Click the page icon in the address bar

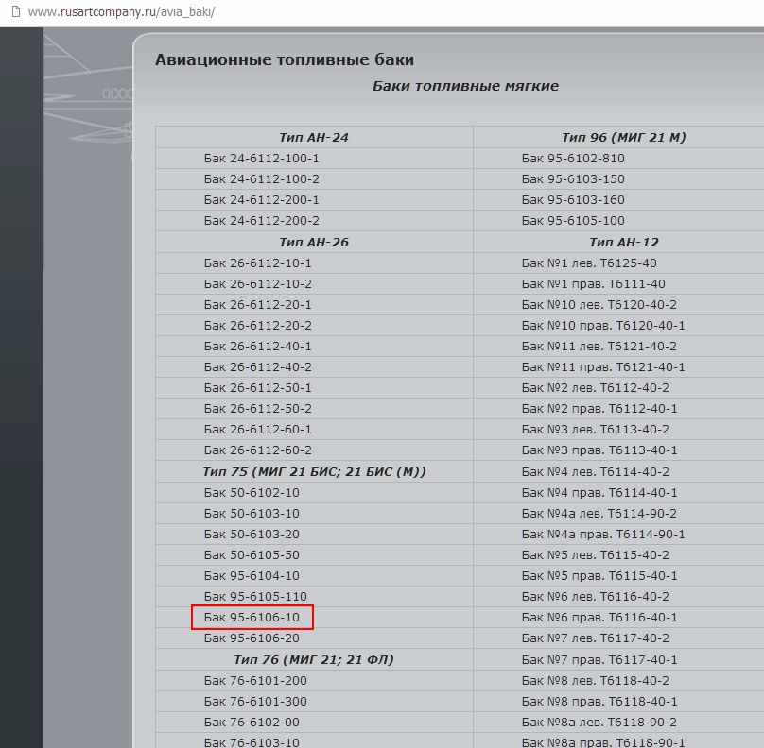tap(14, 13)
